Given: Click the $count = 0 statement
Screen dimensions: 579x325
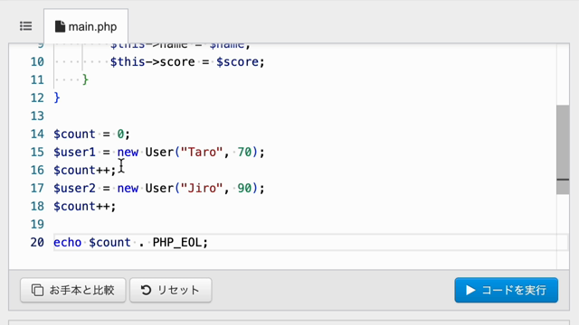Looking at the screenshot, I should [x=92, y=135].
